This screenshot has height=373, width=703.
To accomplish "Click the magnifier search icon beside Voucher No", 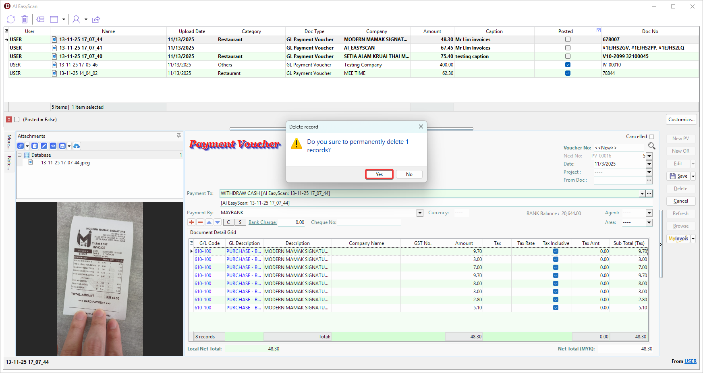I will pyautogui.click(x=651, y=146).
